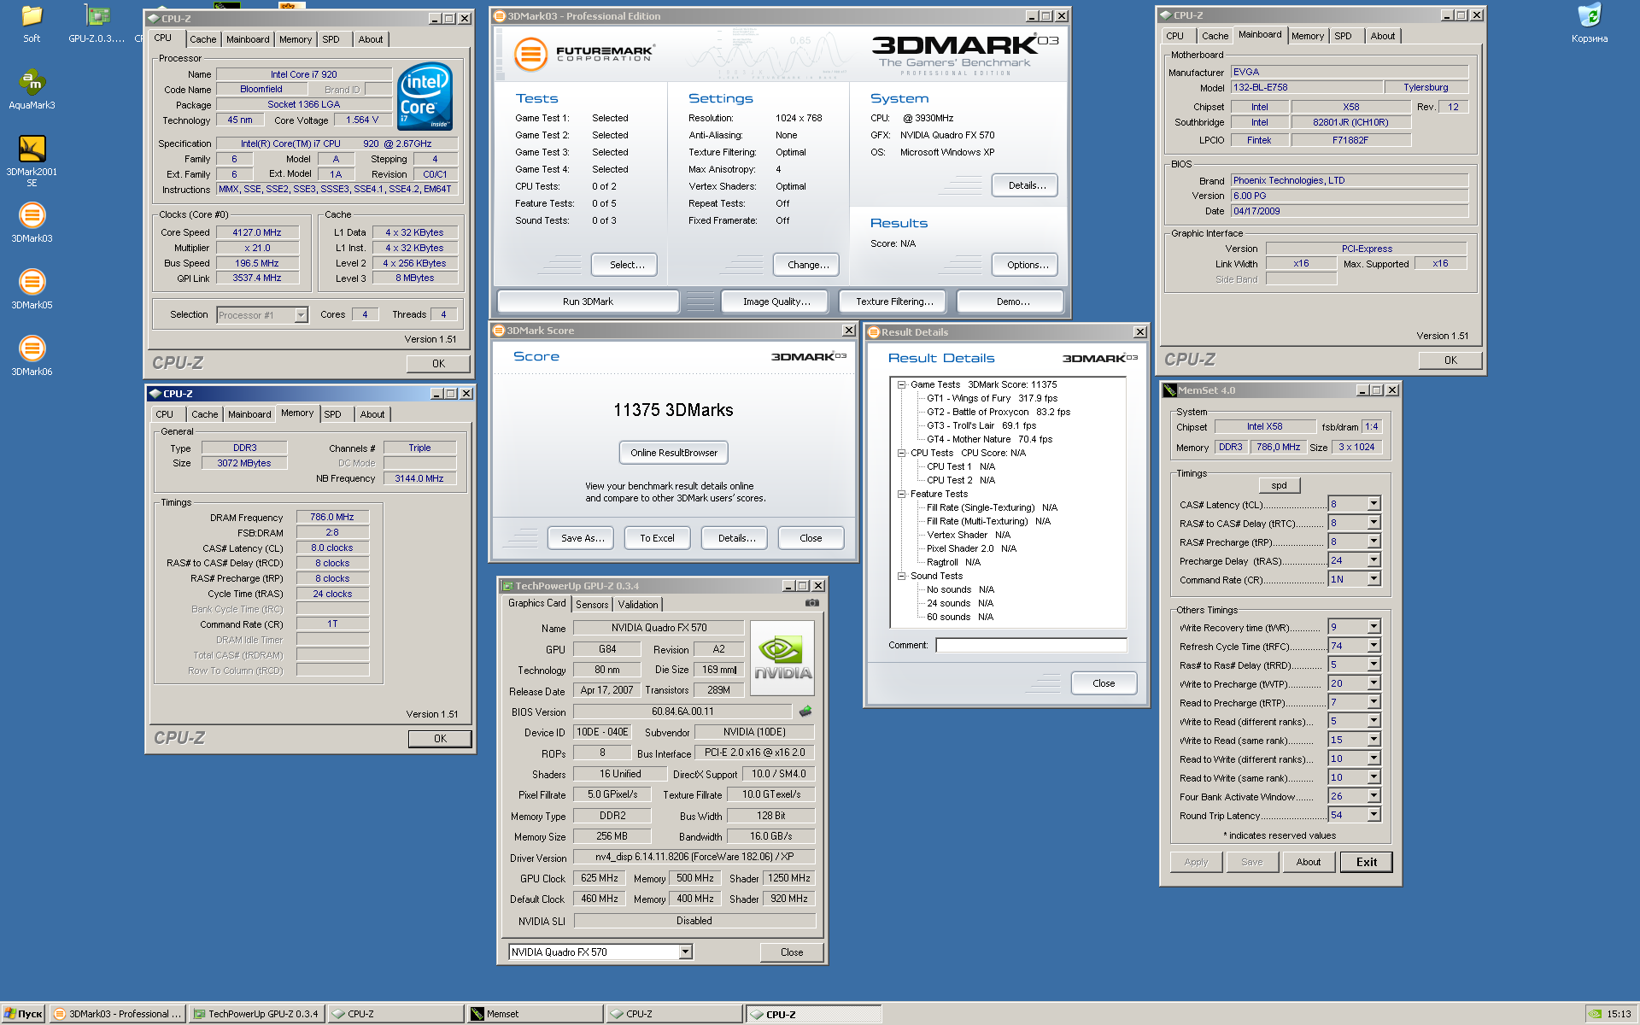The width and height of the screenshot is (1640, 1025).
Task: Click Intel Core i7 logo in CPU-Z
Action: coord(425,97)
